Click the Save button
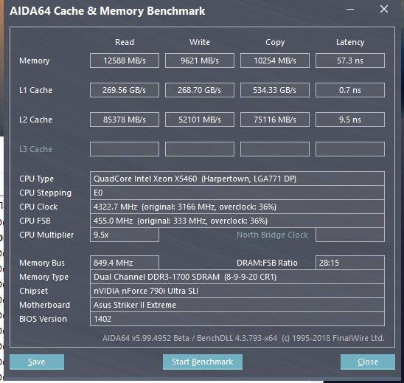Screen dimensions: 404x383 click(x=37, y=362)
